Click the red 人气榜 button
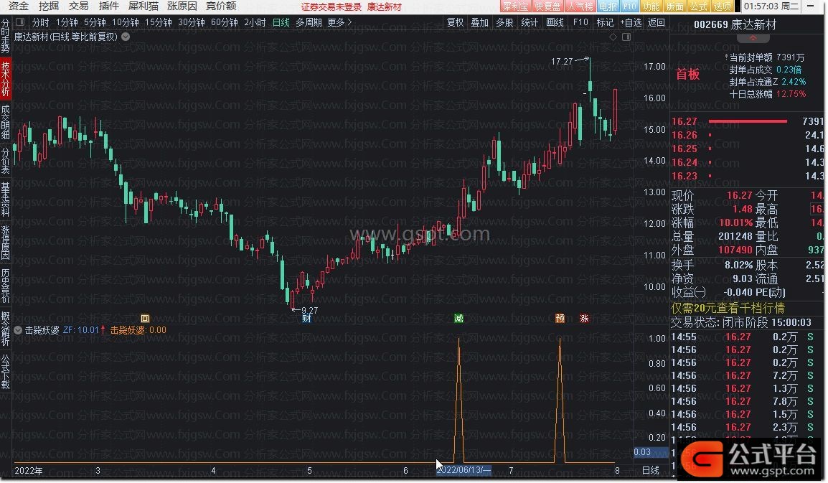 click(580, 6)
